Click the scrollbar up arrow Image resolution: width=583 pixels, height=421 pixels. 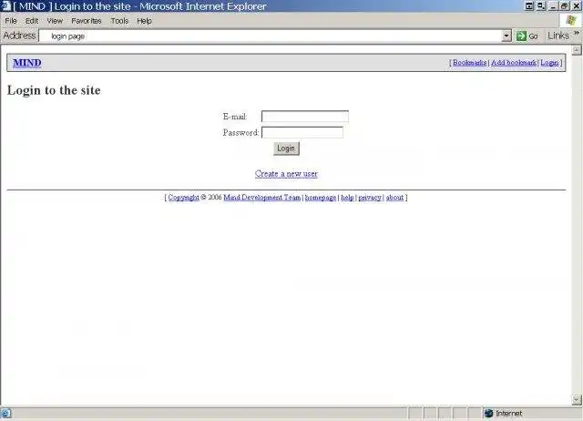(x=577, y=50)
